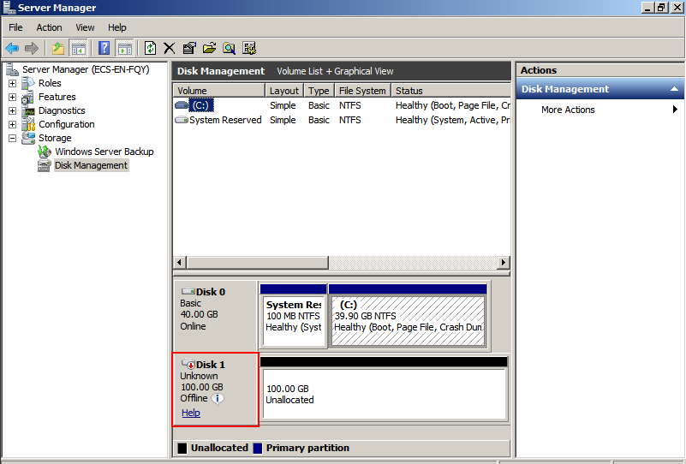
Task: Sort by the Status column header
Action: tap(450, 91)
